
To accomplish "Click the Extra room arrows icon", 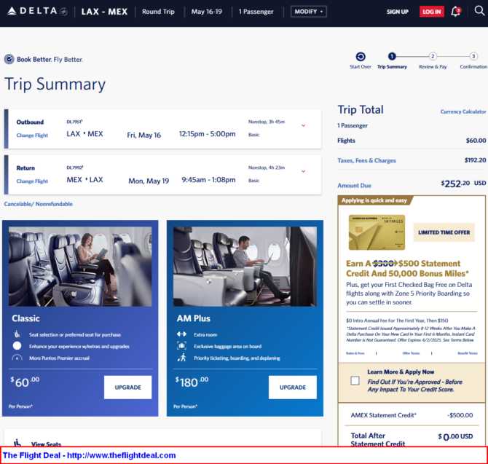I will [x=182, y=334].
